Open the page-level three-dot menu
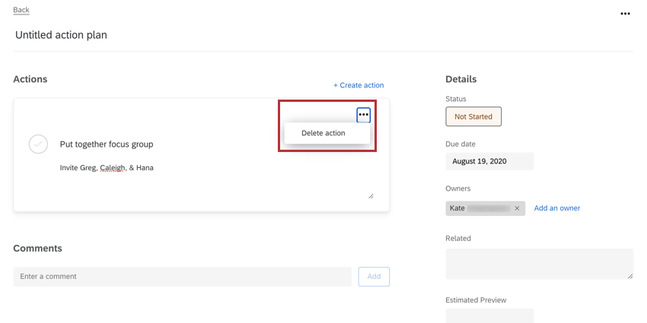This screenshot has width=647, height=323. click(625, 14)
